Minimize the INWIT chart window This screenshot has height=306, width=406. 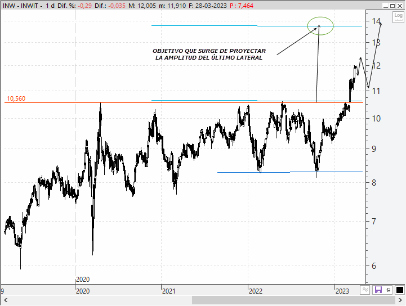click(386, 6)
